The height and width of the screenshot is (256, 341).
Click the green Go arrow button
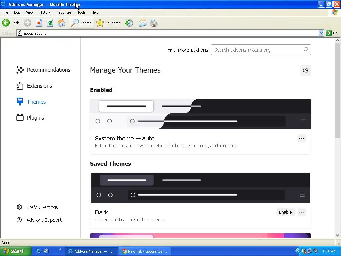[328, 33]
